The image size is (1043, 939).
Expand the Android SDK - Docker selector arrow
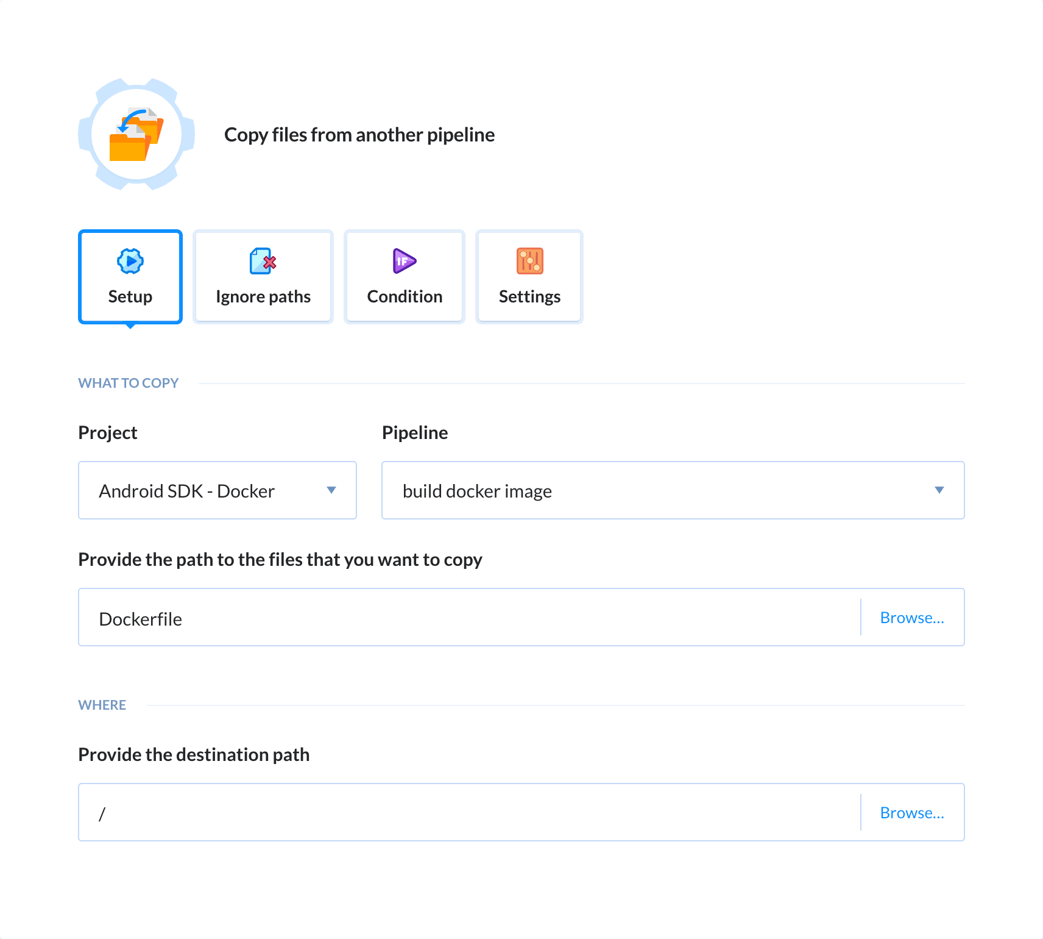coord(332,490)
